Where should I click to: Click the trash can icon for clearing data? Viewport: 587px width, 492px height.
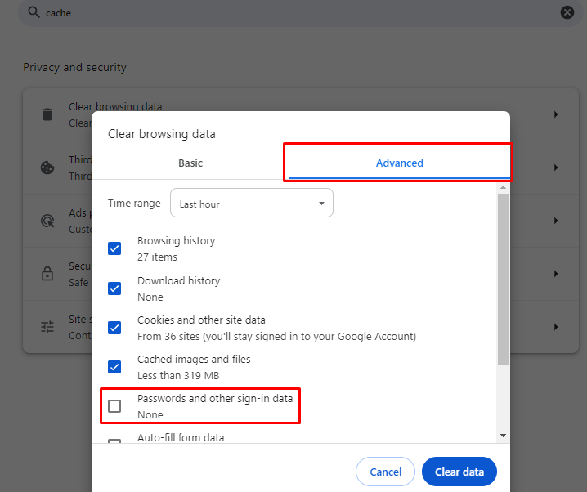click(x=47, y=114)
